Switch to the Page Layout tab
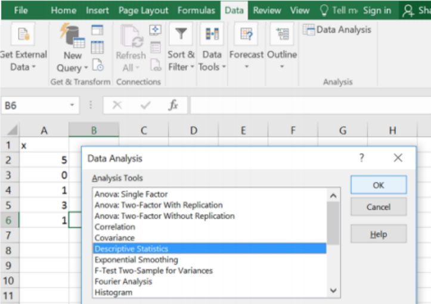The image size is (431, 304). (143, 11)
